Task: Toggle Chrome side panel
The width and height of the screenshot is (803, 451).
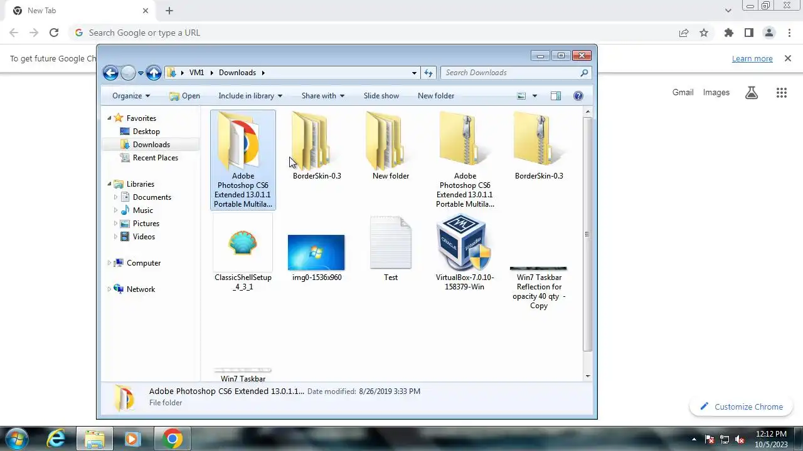Action: pos(749,33)
